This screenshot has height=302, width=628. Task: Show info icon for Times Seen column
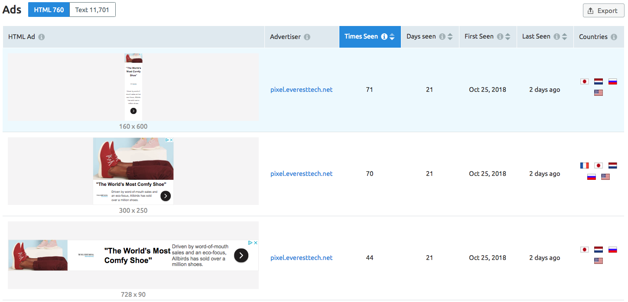point(384,37)
